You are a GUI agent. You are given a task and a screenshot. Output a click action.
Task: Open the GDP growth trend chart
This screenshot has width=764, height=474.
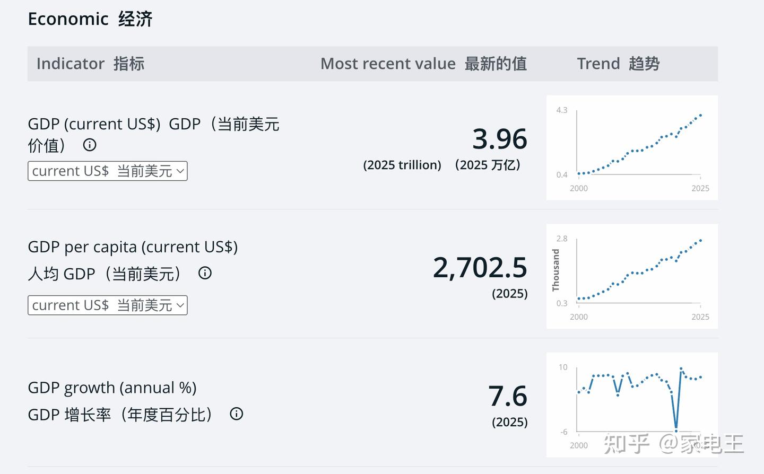click(x=632, y=405)
